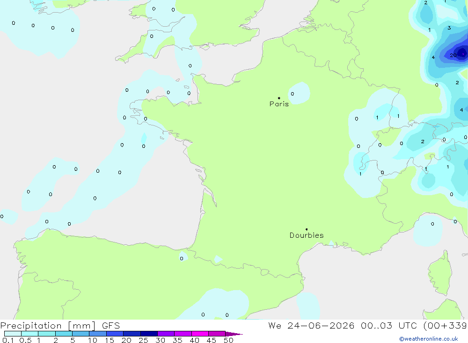This screenshot has height=343, width=468.
Task: Click the '20' precipitation value on the map
Action: [x=453, y=55]
